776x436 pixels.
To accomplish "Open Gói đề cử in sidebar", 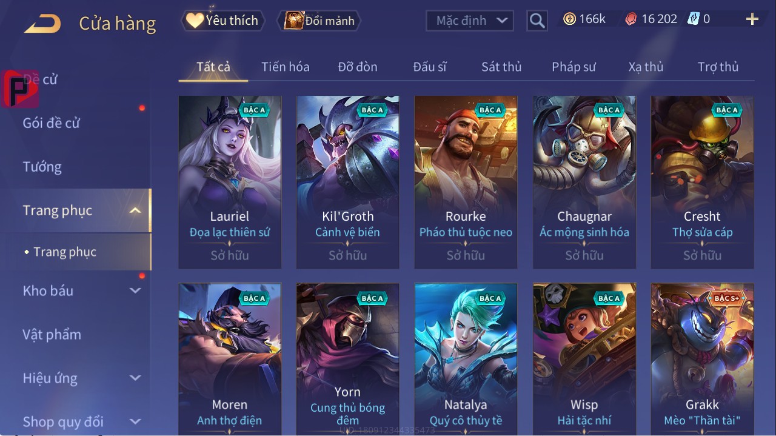I will [52, 123].
